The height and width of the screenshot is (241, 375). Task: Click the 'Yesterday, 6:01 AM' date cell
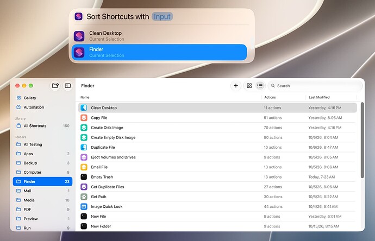(x=325, y=217)
